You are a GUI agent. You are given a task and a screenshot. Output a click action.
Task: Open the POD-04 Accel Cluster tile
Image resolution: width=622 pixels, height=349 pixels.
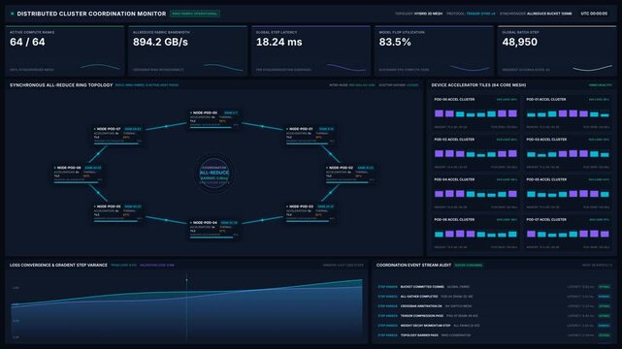pyautogui.click(x=475, y=193)
